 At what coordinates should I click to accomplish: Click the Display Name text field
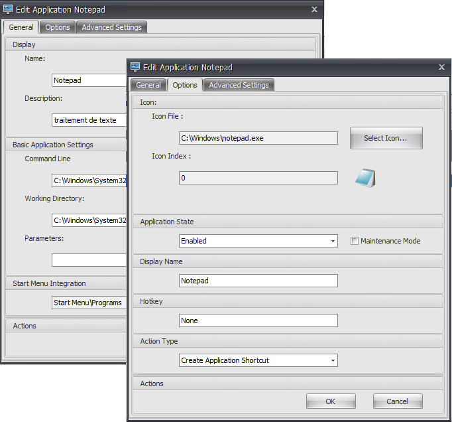(x=258, y=281)
